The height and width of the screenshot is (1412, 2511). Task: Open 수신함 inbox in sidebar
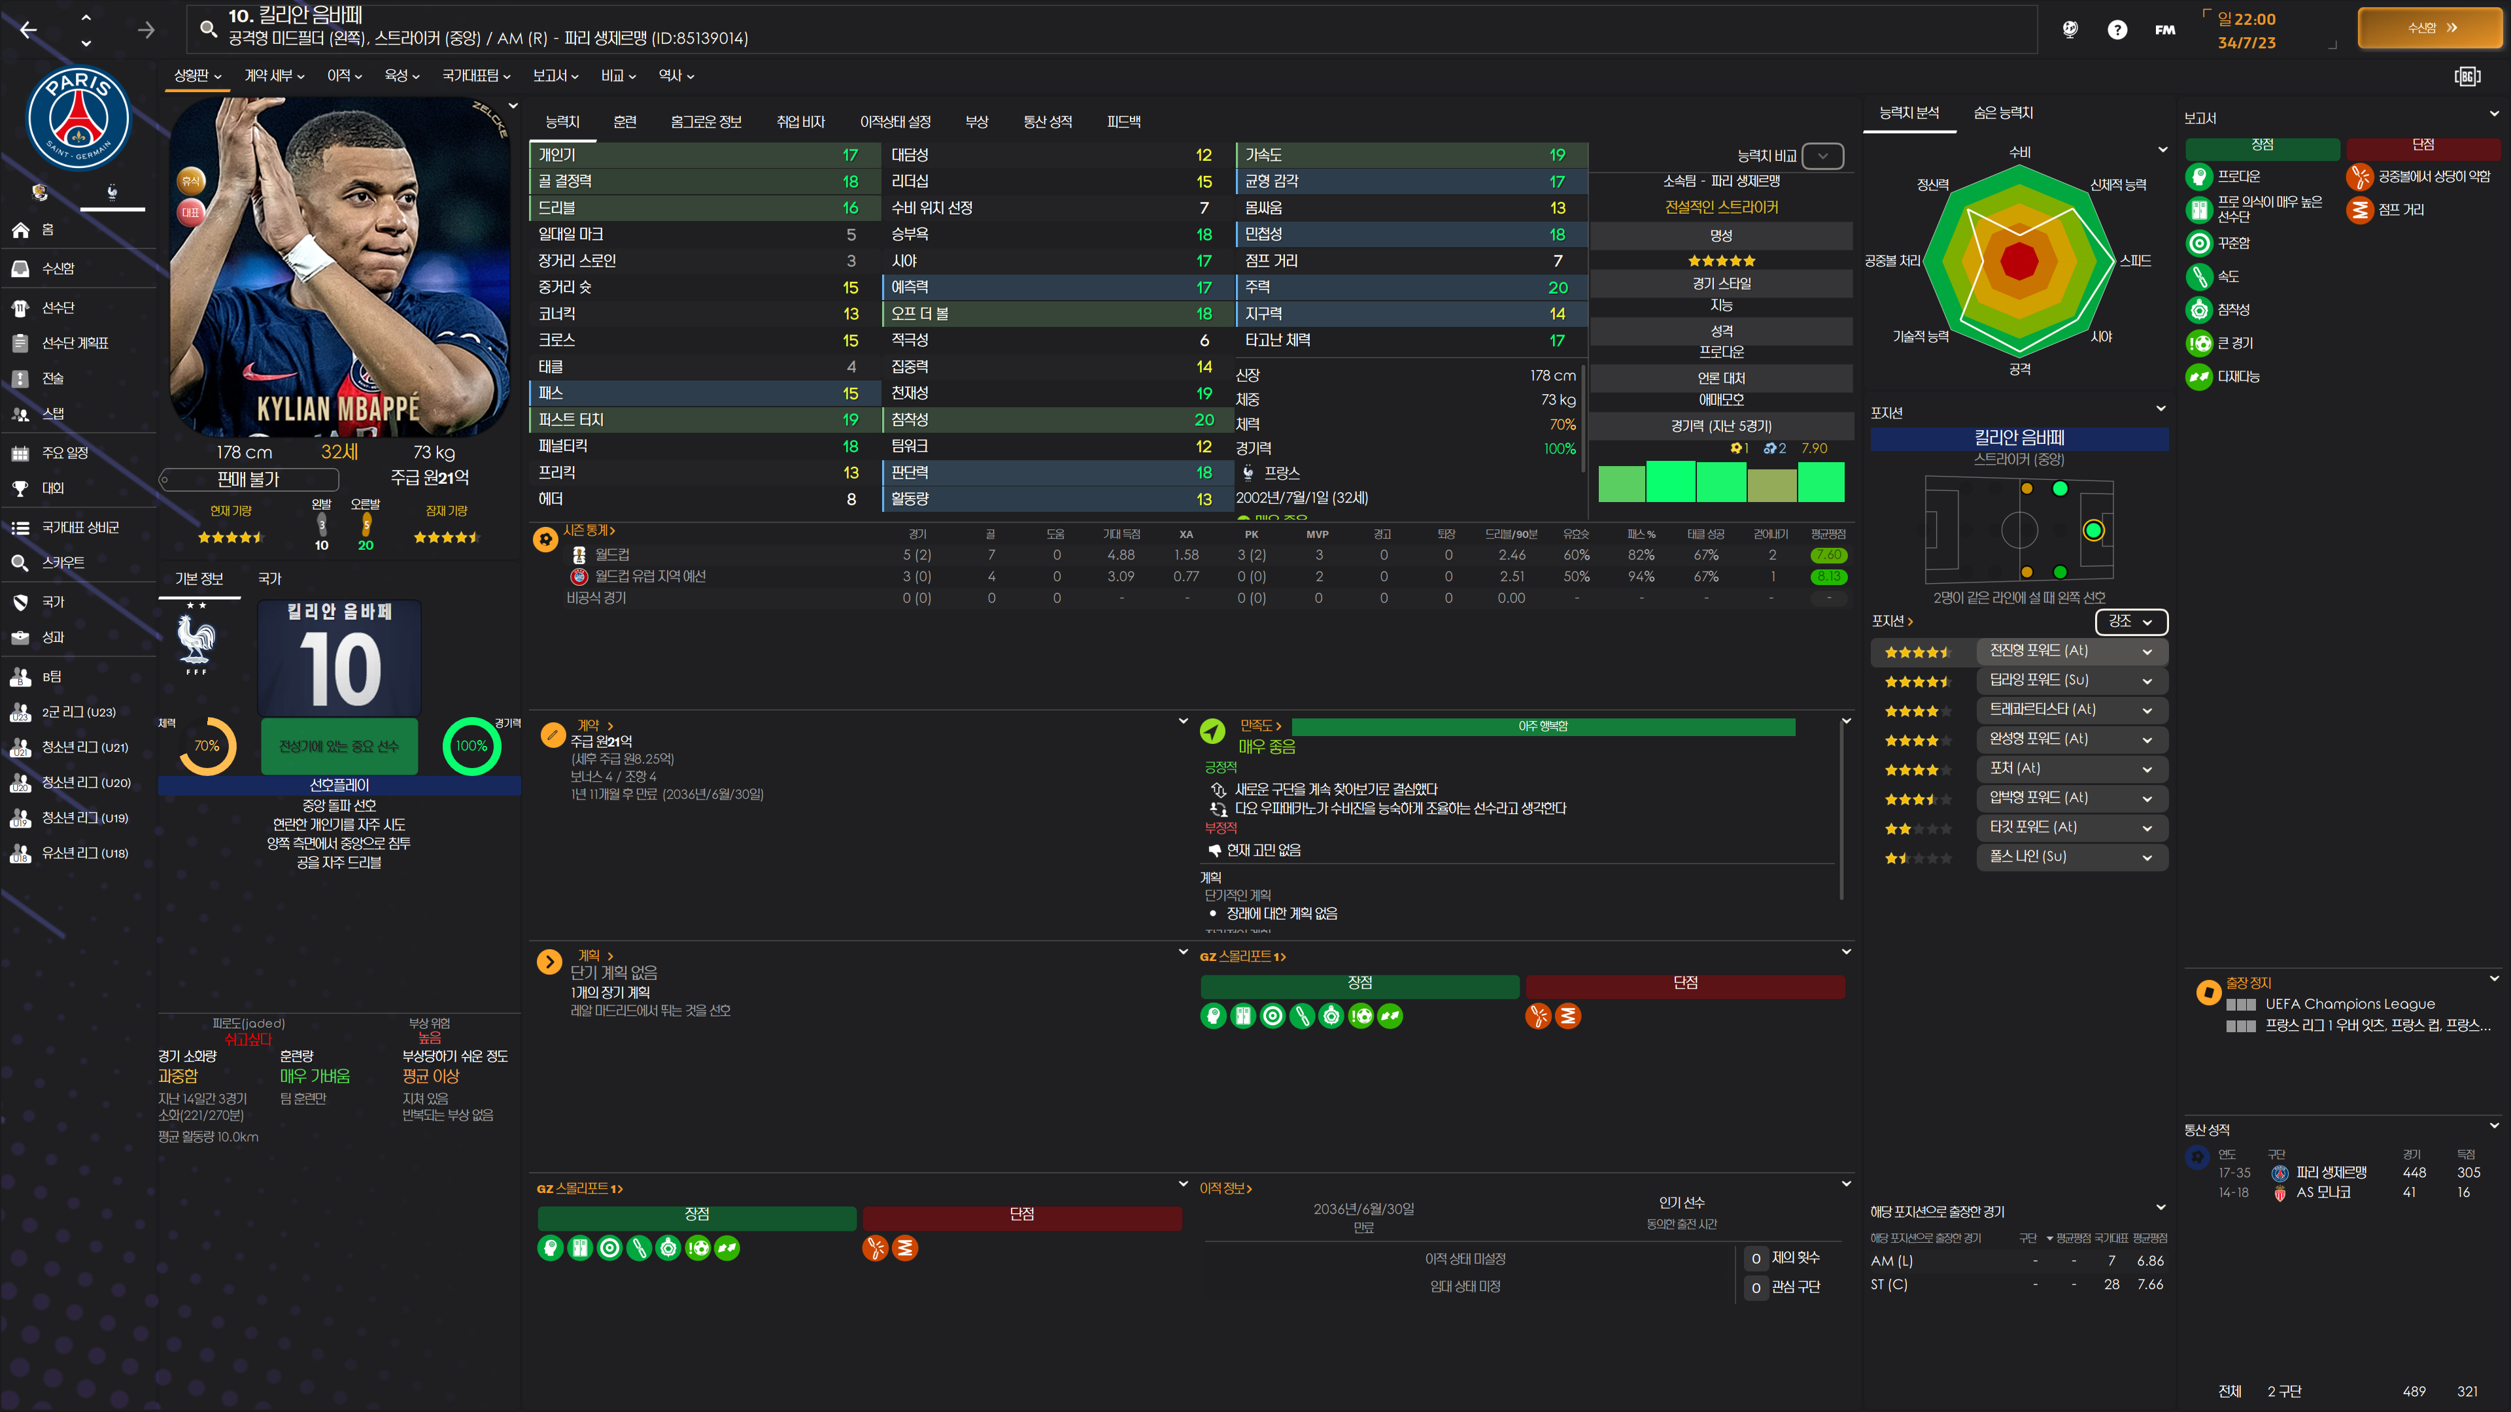pos(78,268)
